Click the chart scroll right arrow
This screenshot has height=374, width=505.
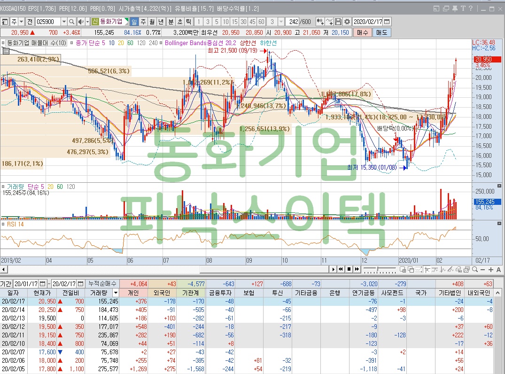click(x=333, y=269)
